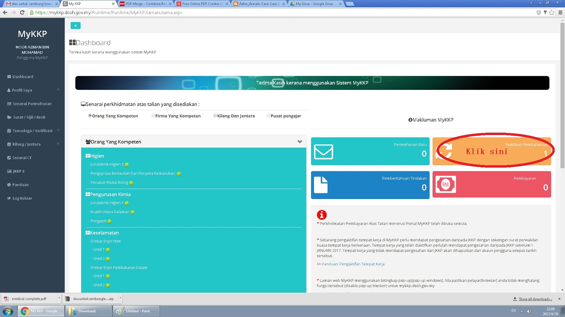
Task: Open the Pemberitahuan Tindakan document icon
Action: (x=321, y=185)
